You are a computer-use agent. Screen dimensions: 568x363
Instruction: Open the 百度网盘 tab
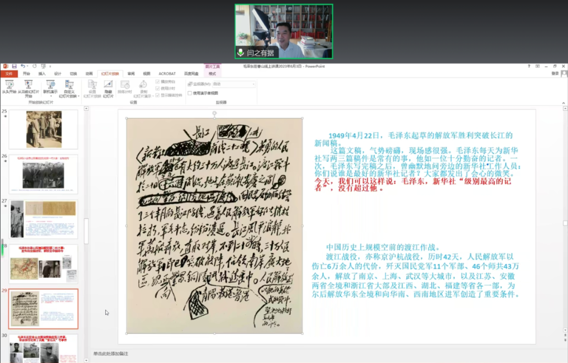point(191,73)
